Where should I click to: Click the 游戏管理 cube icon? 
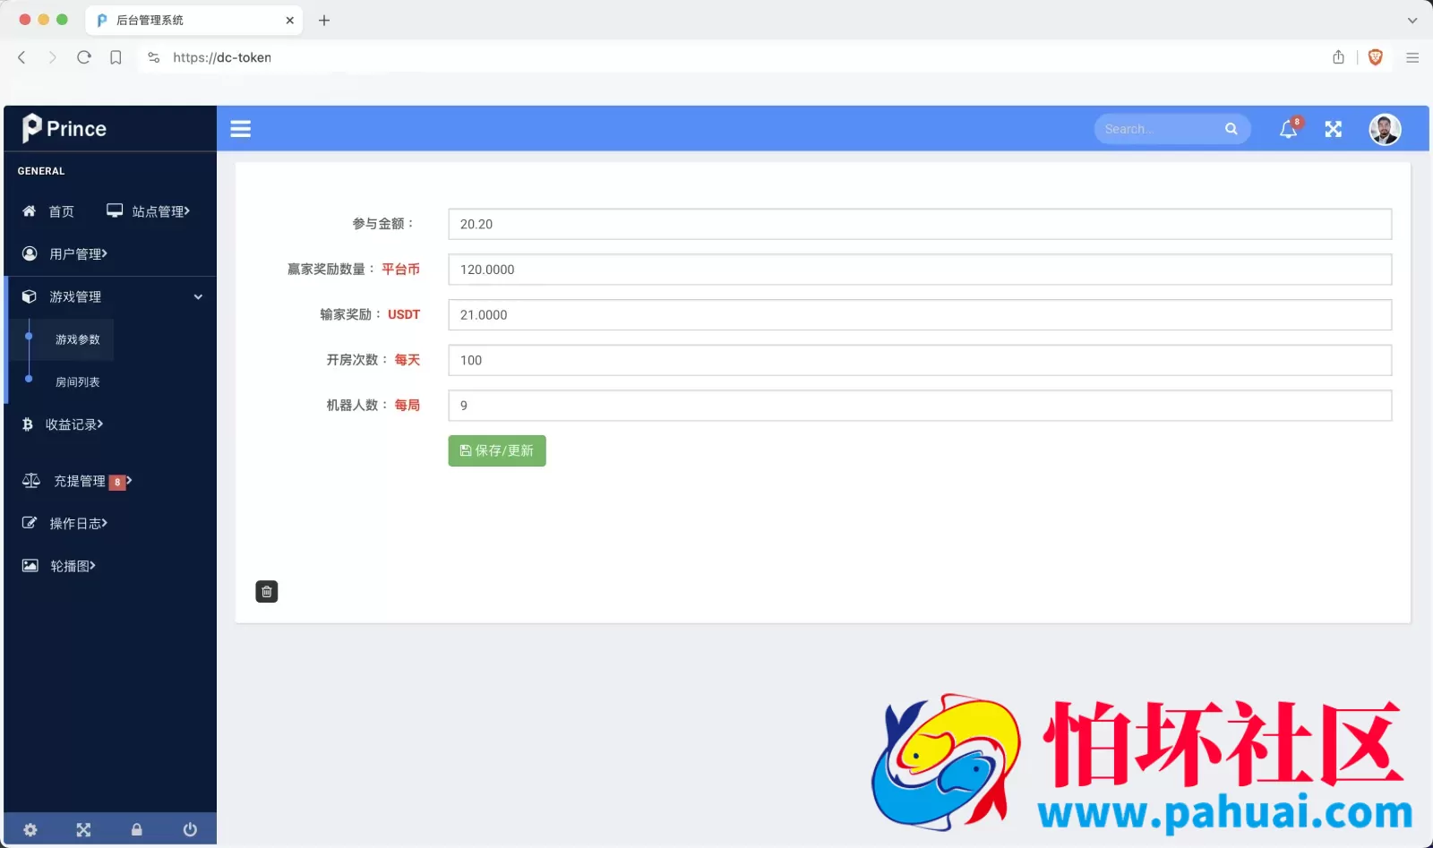click(30, 296)
